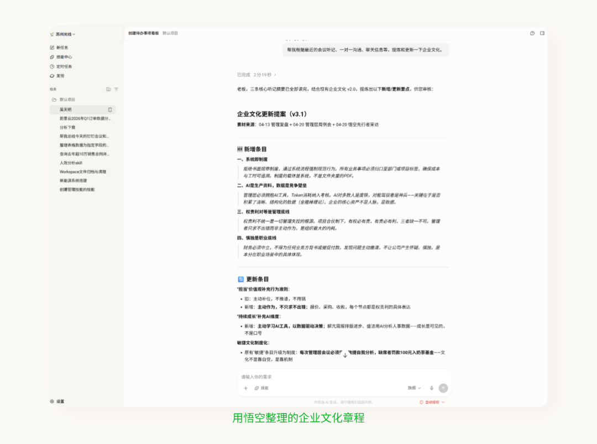Viewport: 597px width, 444px height.
Task: Click the 技能 button in input box
Action: [261, 388]
